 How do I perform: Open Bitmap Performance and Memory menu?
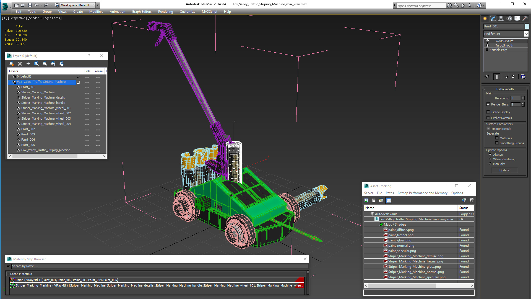[422, 193]
